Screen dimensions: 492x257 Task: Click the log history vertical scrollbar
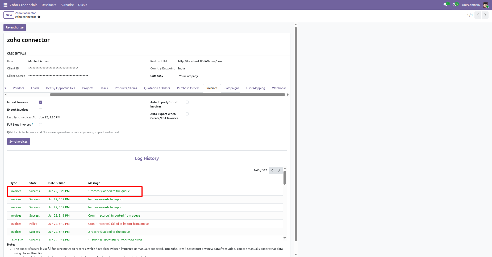[285, 178]
